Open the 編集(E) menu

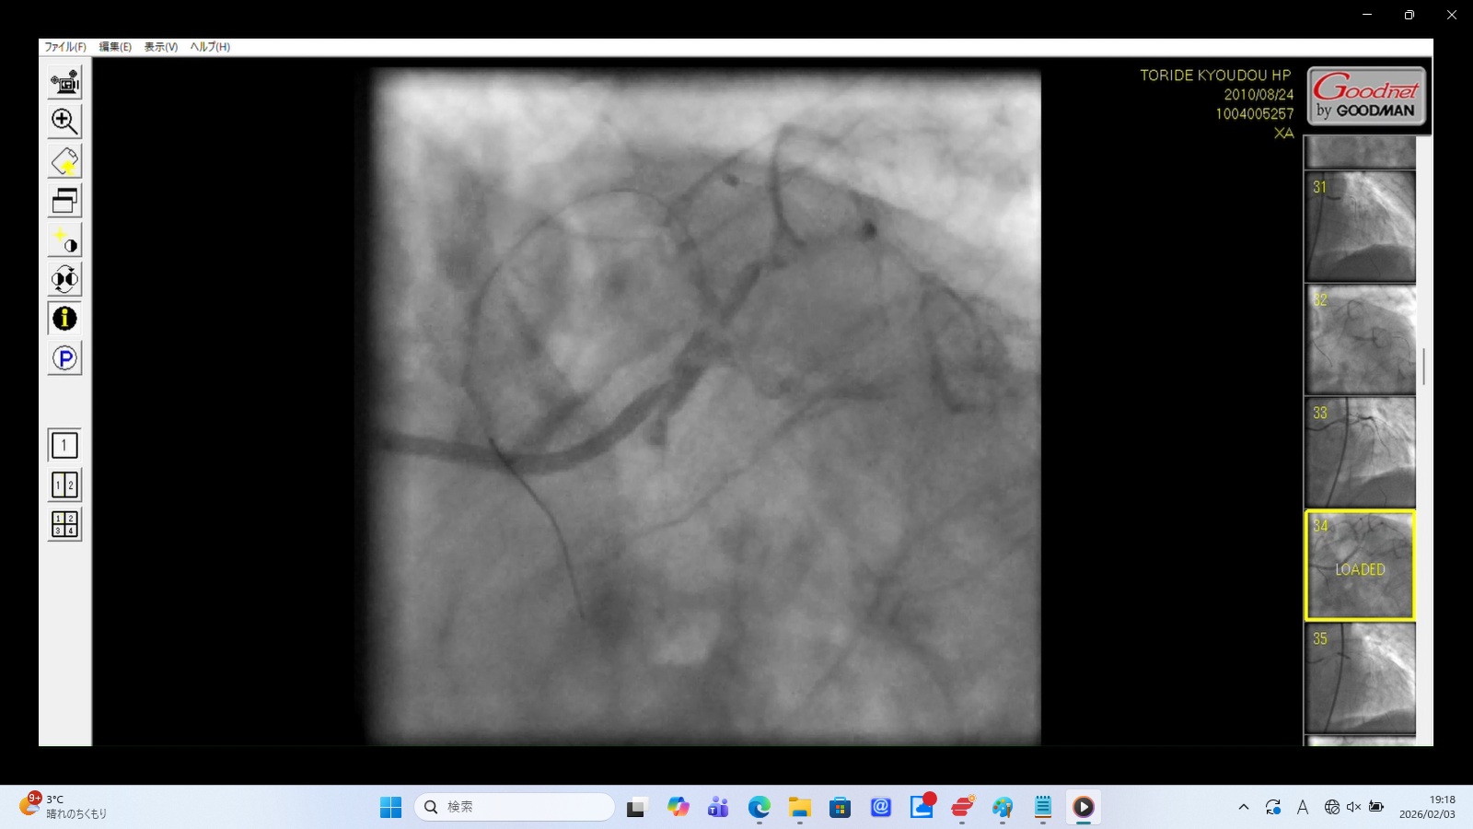coord(115,47)
